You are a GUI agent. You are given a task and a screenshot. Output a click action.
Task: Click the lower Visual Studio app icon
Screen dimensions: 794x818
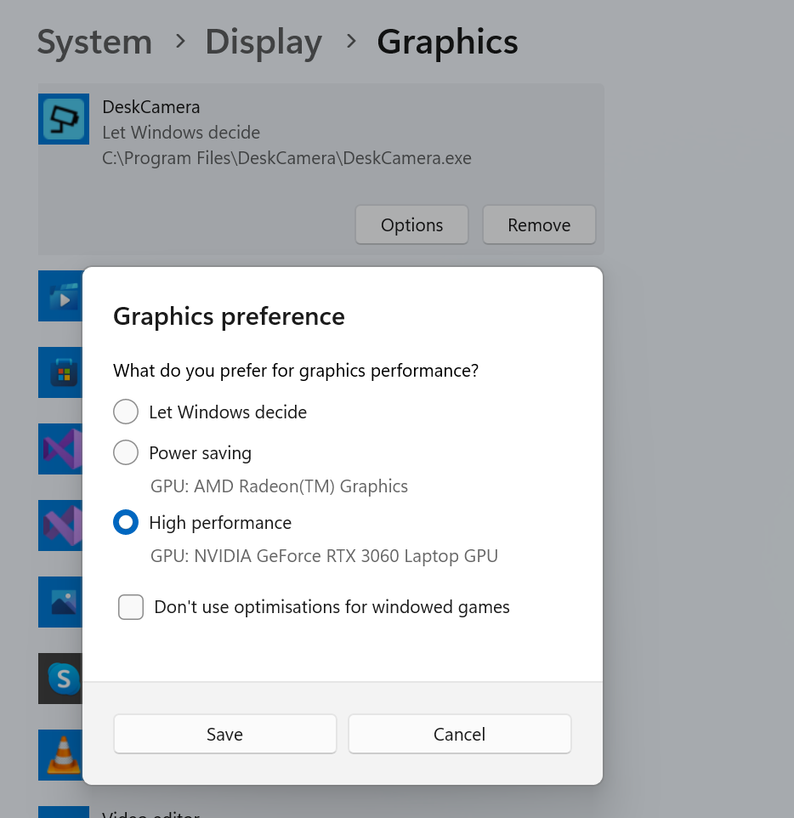tap(60, 525)
